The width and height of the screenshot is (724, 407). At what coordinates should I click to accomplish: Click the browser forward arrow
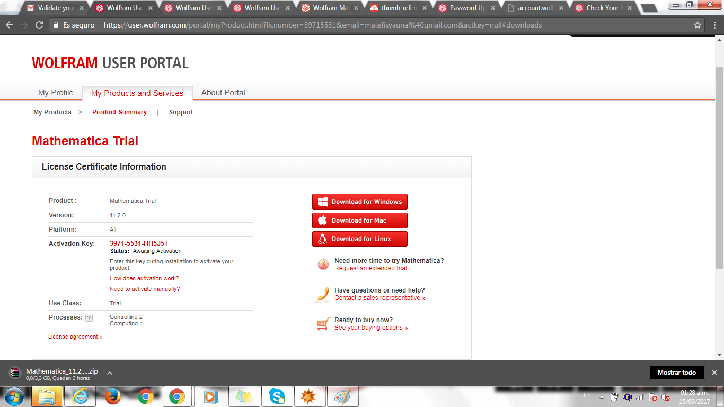(24, 25)
